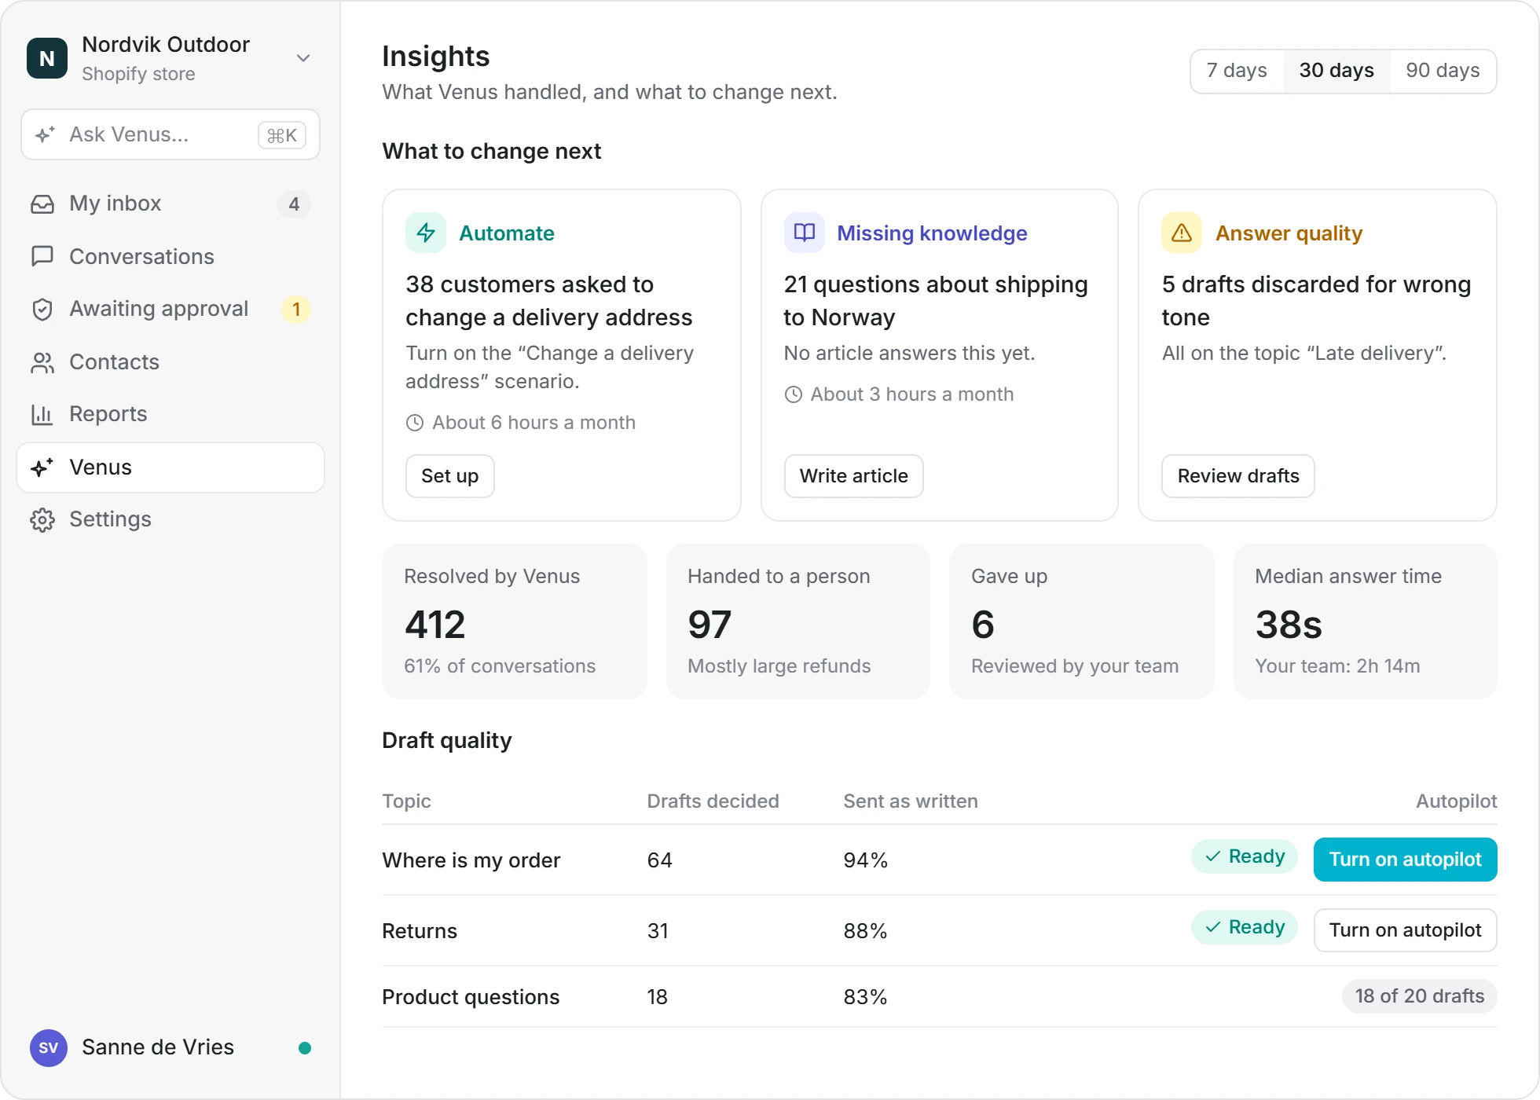Switch the range to 7 days
The width and height of the screenshot is (1540, 1100).
pos(1237,71)
